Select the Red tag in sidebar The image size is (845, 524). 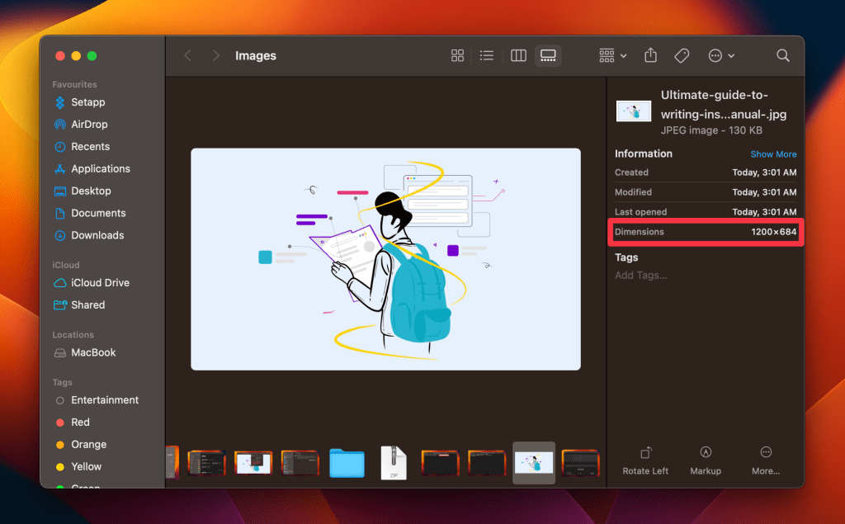click(x=80, y=422)
